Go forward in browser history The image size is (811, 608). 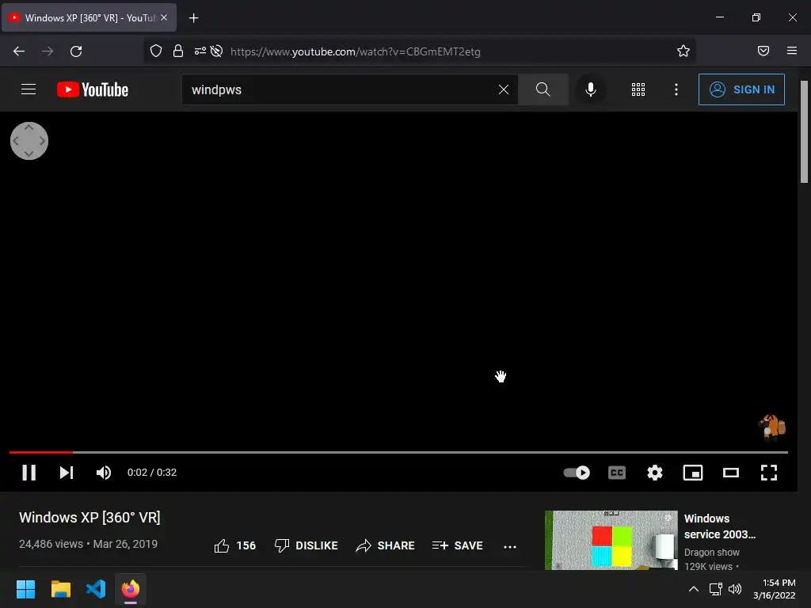[47, 51]
